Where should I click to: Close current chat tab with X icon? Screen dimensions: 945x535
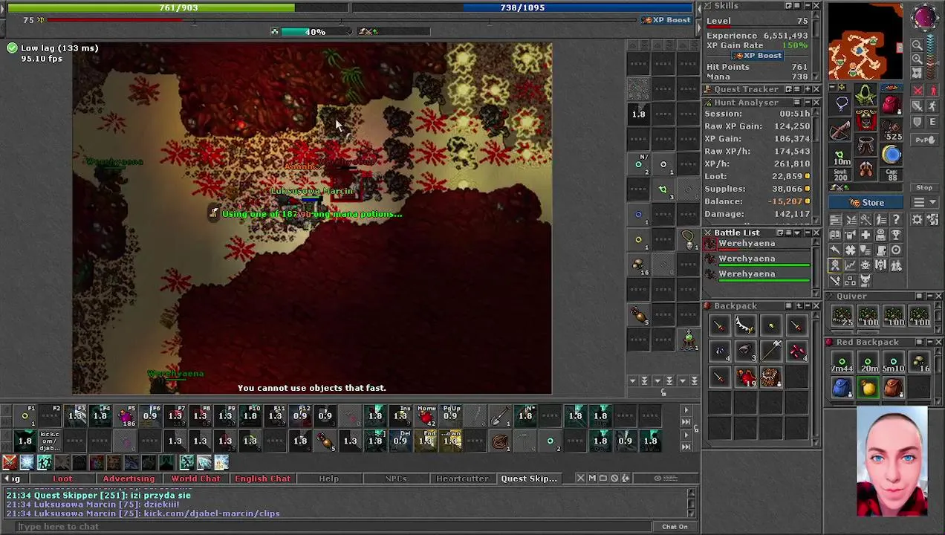(580, 478)
